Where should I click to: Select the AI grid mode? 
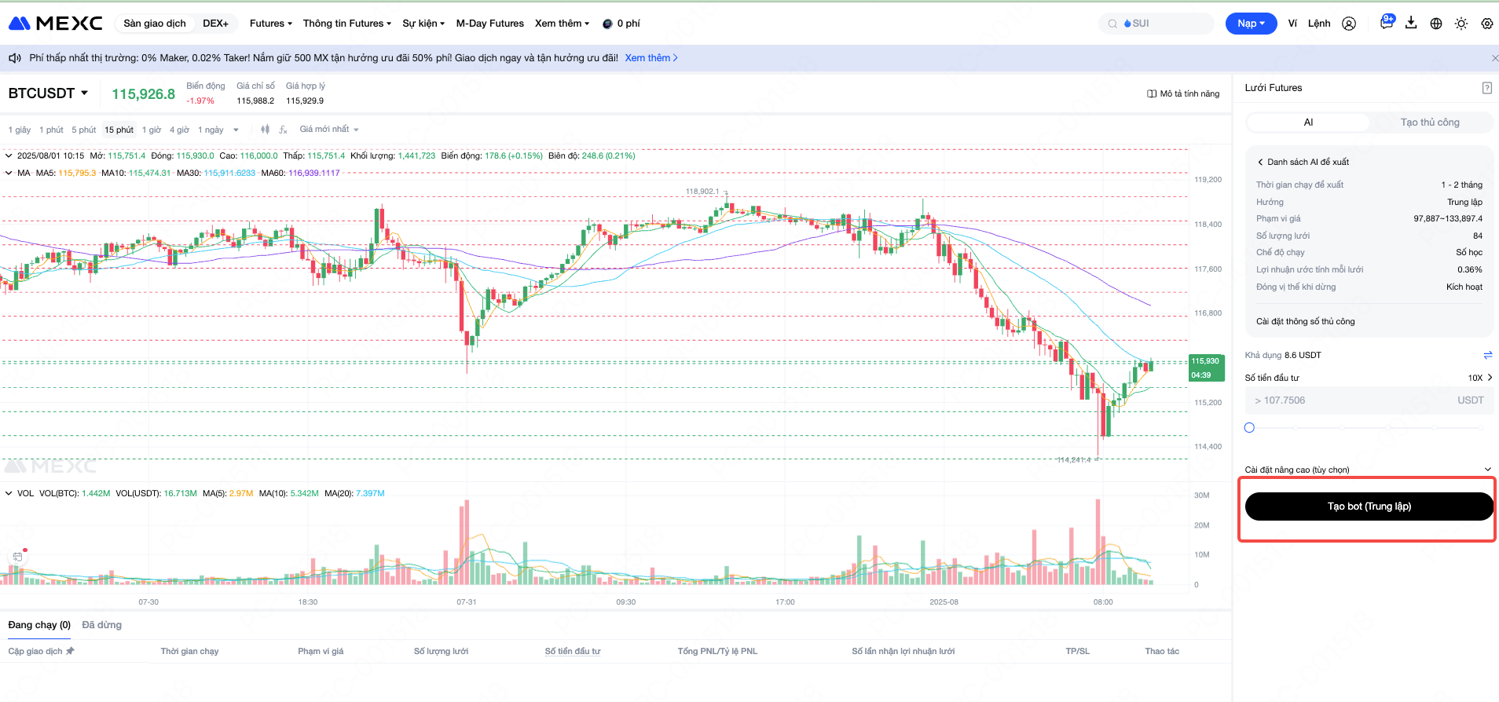pos(1308,122)
